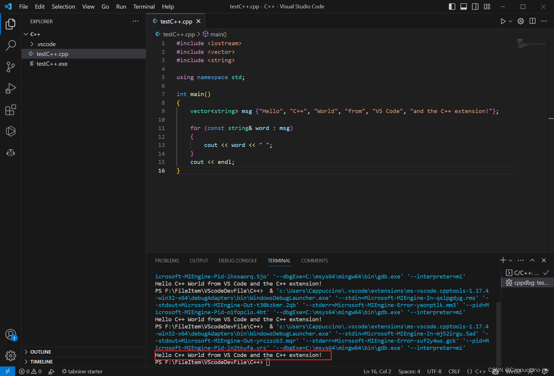This screenshot has width=554, height=376.
Task: Click tabnine starter in status bar
Action: (x=82, y=371)
